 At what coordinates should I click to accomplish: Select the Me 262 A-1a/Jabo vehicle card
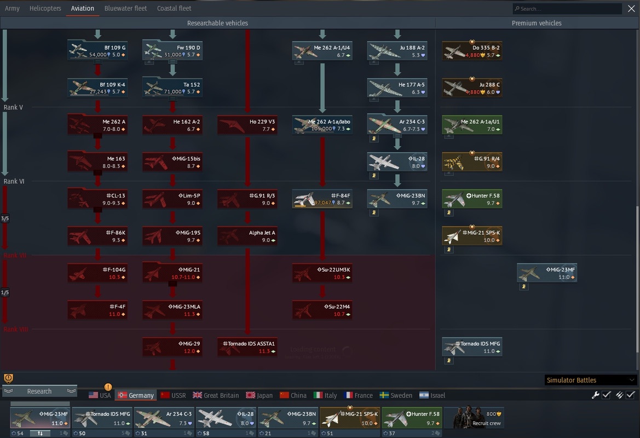(322, 125)
